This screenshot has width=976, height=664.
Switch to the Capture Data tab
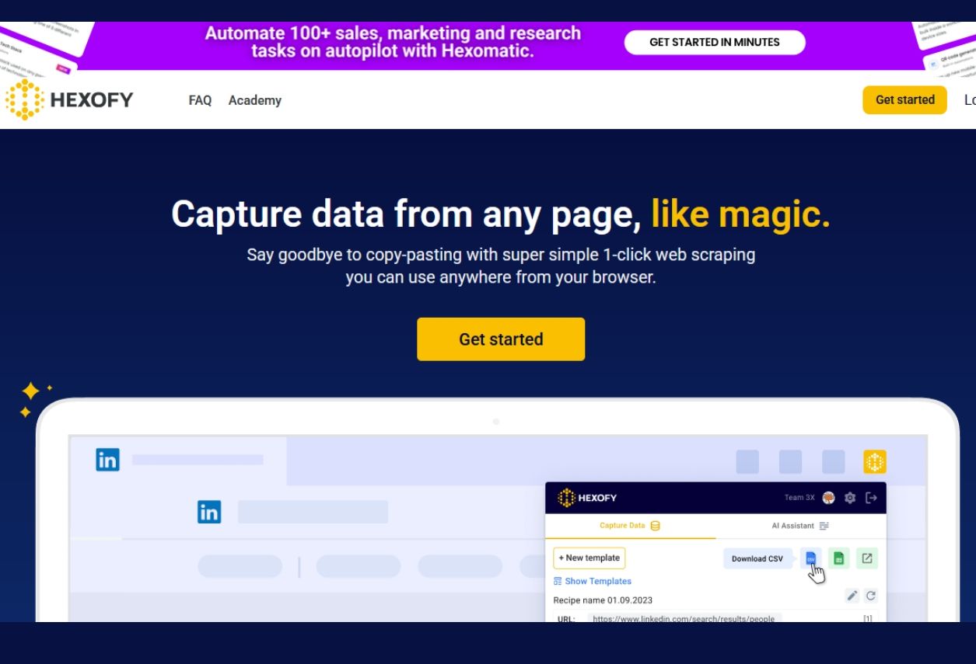click(629, 526)
